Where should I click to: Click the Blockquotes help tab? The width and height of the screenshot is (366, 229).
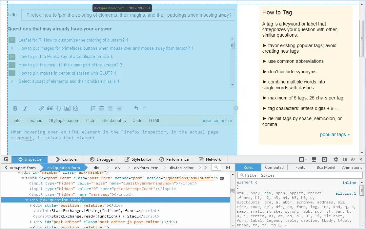point(114,120)
